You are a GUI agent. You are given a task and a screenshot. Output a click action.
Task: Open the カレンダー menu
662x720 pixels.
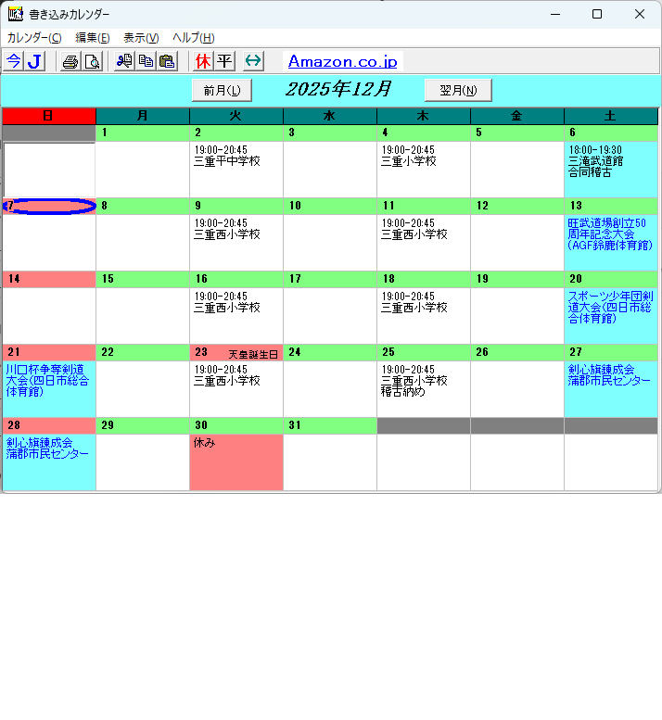(x=34, y=38)
